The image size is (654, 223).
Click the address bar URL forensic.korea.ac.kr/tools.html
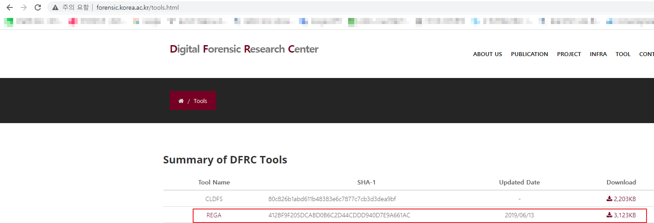pos(138,7)
